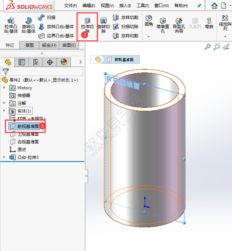Open the FeatureManager design tree tab
Screen dimensions: 232x251
click(8, 62)
